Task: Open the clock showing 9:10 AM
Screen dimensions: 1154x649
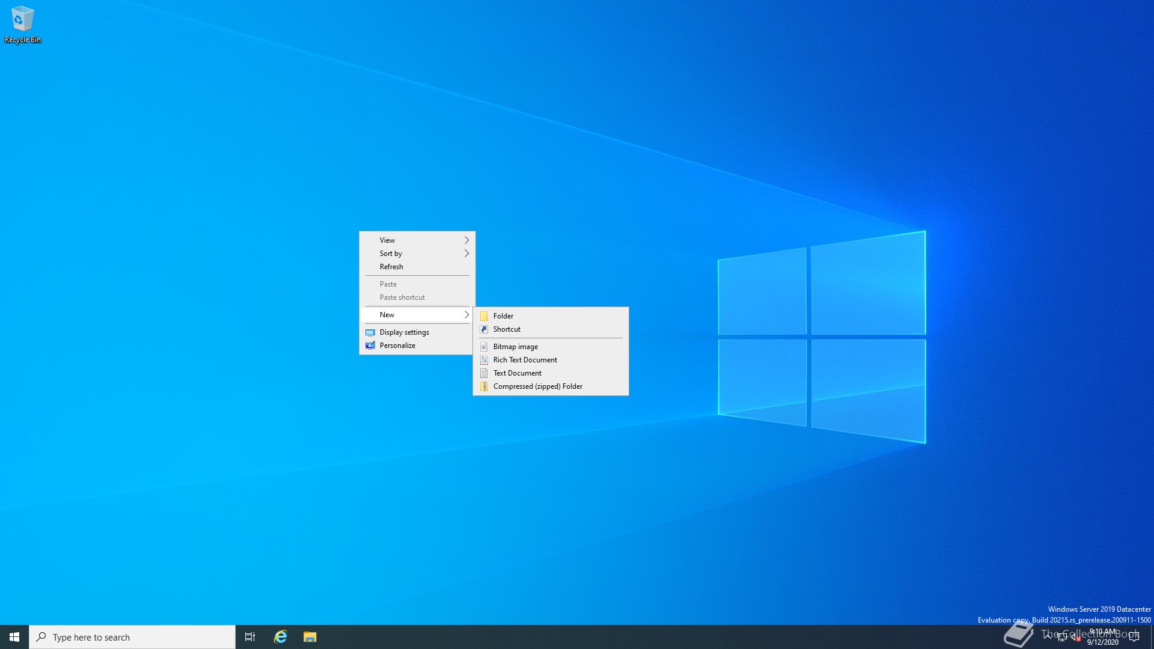Action: pos(1102,637)
